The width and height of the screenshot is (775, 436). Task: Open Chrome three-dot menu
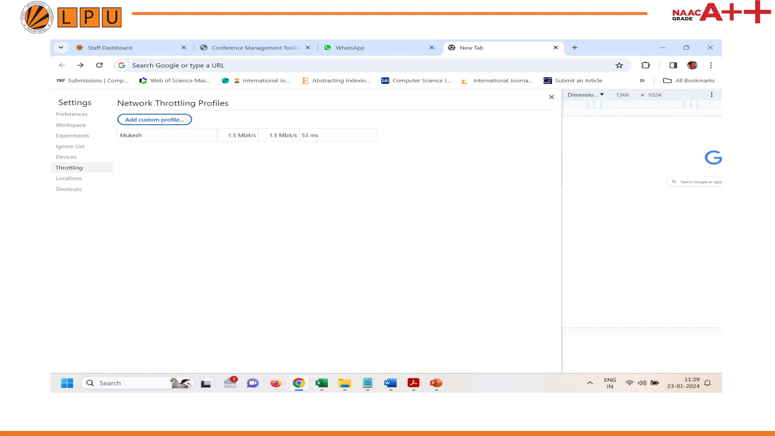pos(711,65)
